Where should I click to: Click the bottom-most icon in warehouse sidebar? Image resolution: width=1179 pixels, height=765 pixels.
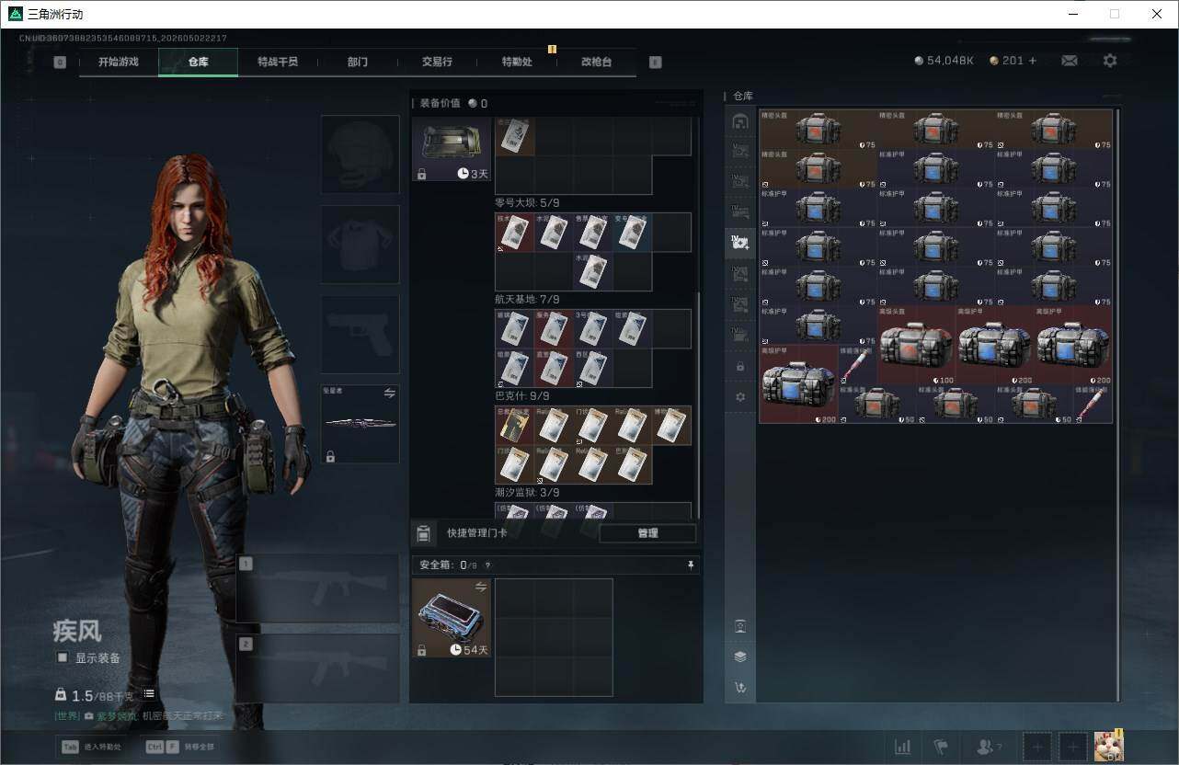click(x=740, y=687)
